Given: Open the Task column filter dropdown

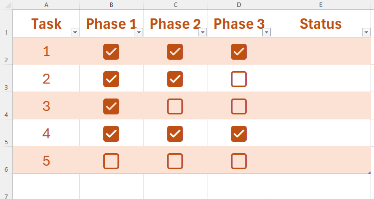Looking at the screenshot, I should [x=75, y=32].
